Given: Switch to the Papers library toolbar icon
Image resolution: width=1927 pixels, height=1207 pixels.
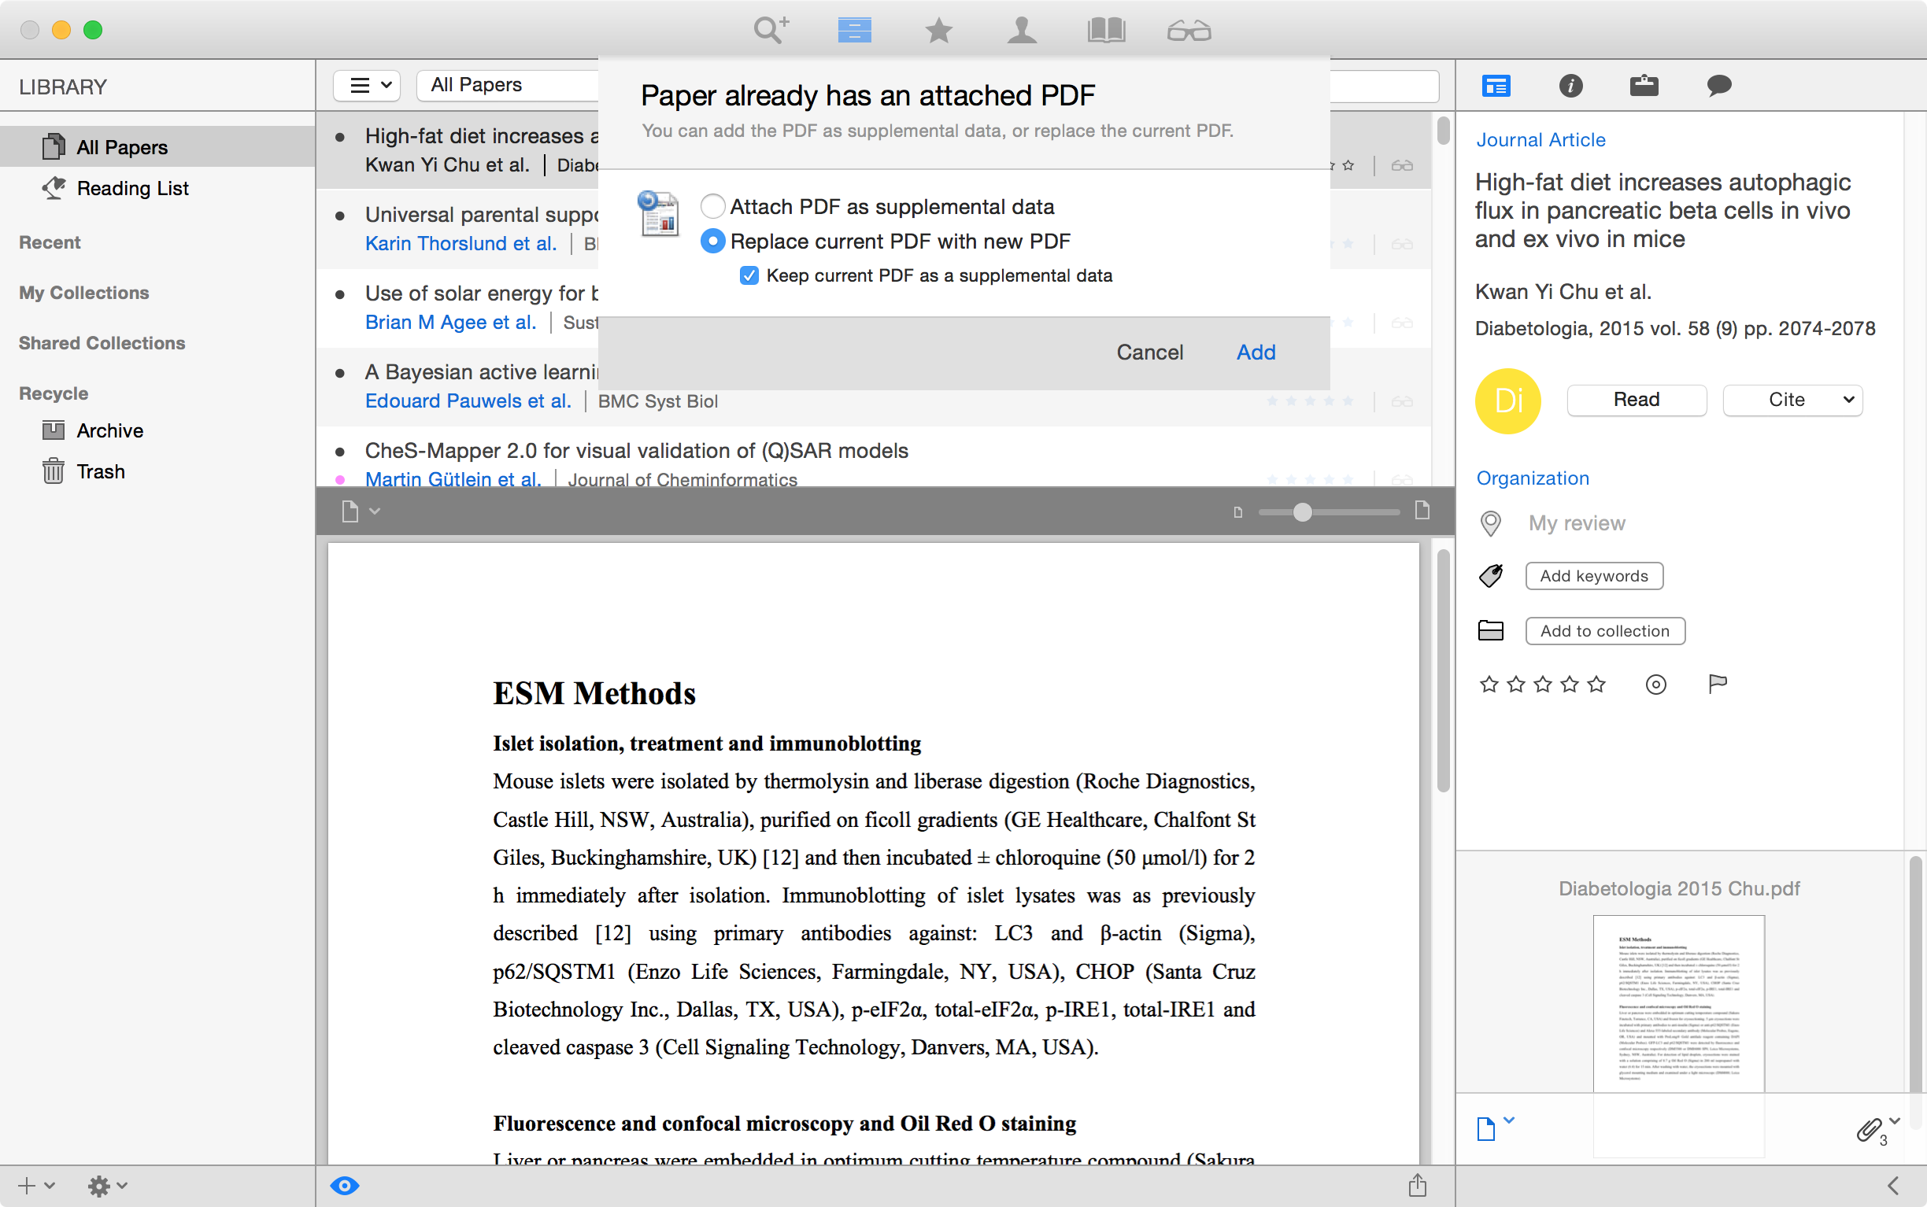Looking at the screenshot, I should coord(855,31).
